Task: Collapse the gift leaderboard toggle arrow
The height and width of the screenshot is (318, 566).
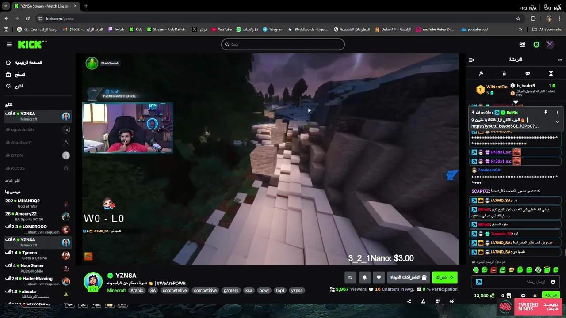Action: pos(516,102)
